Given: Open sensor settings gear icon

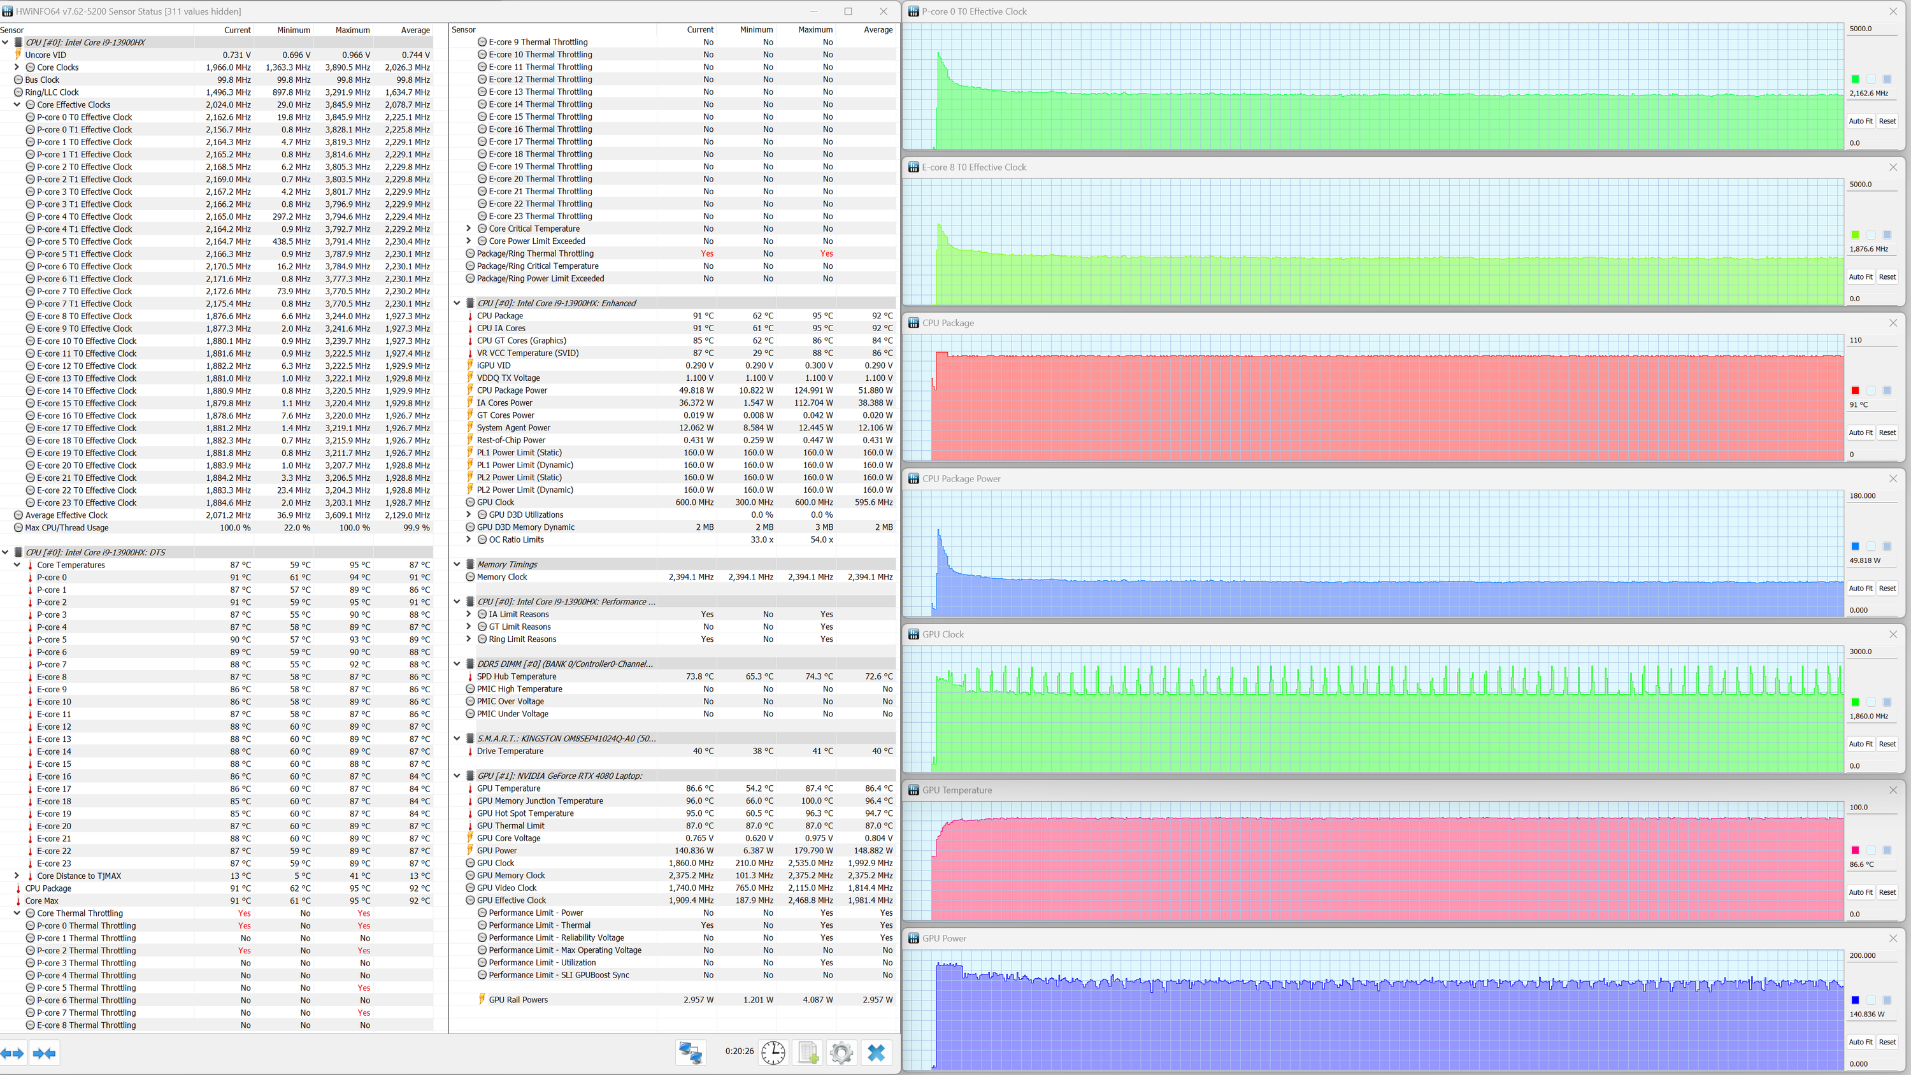Looking at the screenshot, I should click(x=841, y=1052).
